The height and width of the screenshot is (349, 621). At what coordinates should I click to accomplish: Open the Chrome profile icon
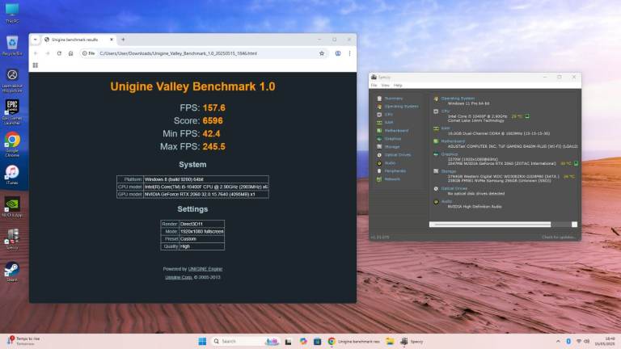click(338, 53)
